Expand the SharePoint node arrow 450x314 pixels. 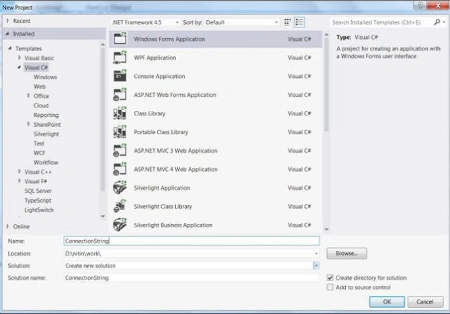[28, 124]
